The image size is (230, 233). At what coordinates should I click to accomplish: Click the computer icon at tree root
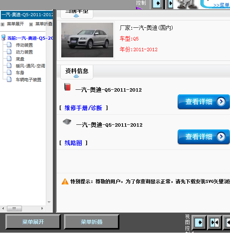point(3,38)
